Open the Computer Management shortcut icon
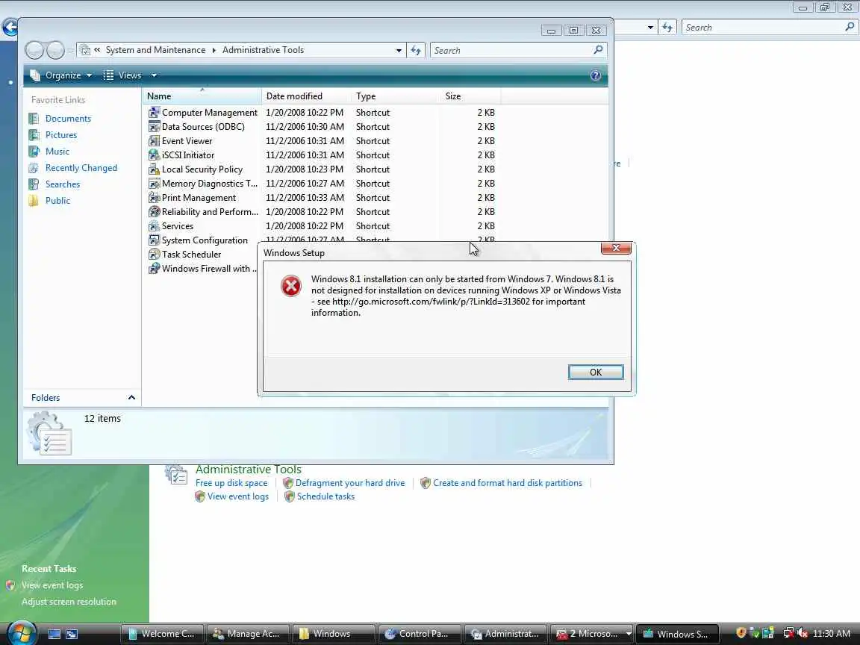The width and height of the screenshot is (860, 645). tap(154, 113)
